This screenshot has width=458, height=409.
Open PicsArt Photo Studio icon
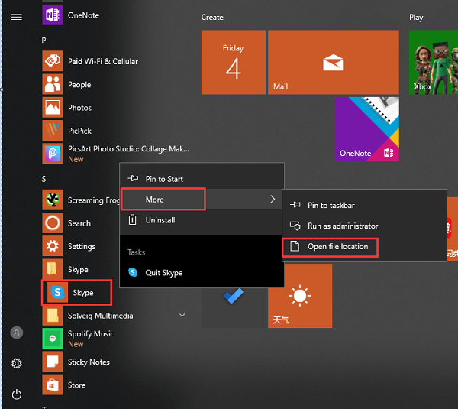pos(53,154)
